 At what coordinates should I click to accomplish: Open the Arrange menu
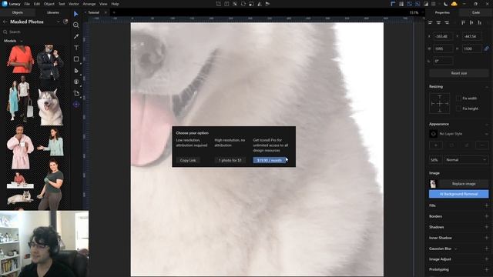point(89,4)
